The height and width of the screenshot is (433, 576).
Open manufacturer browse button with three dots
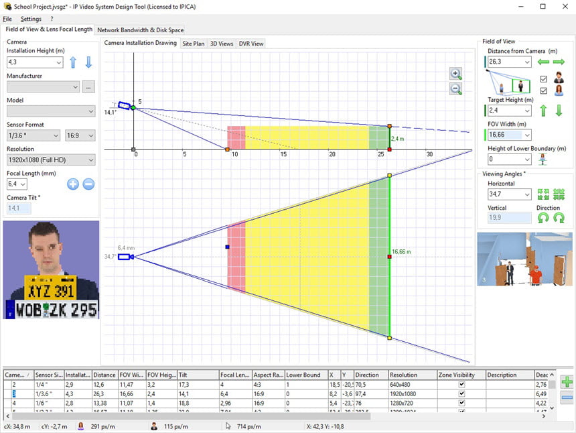[x=88, y=87]
